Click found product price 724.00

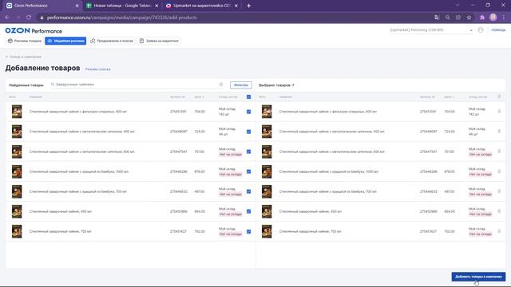(x=200, y=132)
